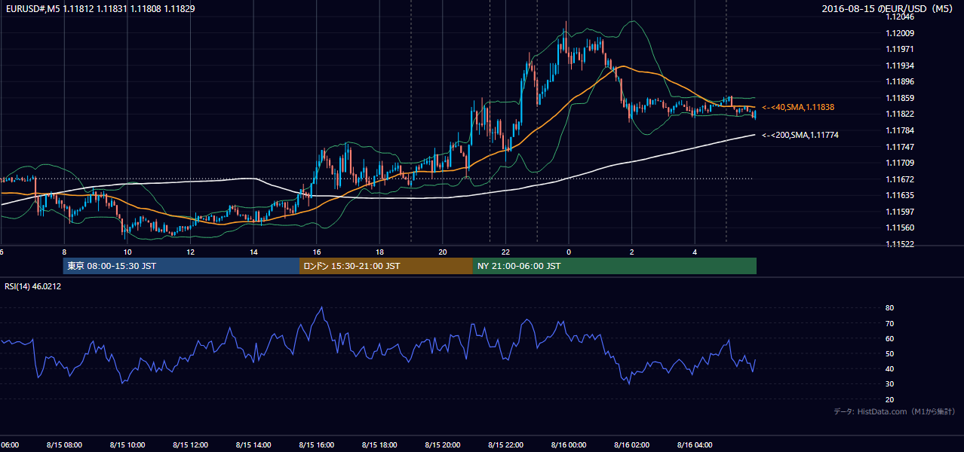Click RSI scale value 70

point(890,323)
